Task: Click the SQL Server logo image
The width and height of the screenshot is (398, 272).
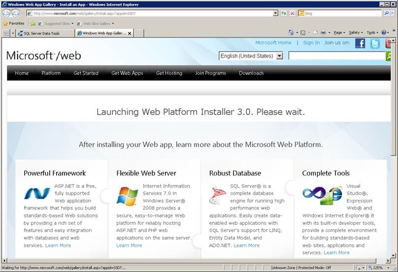Action: point(218,195)
